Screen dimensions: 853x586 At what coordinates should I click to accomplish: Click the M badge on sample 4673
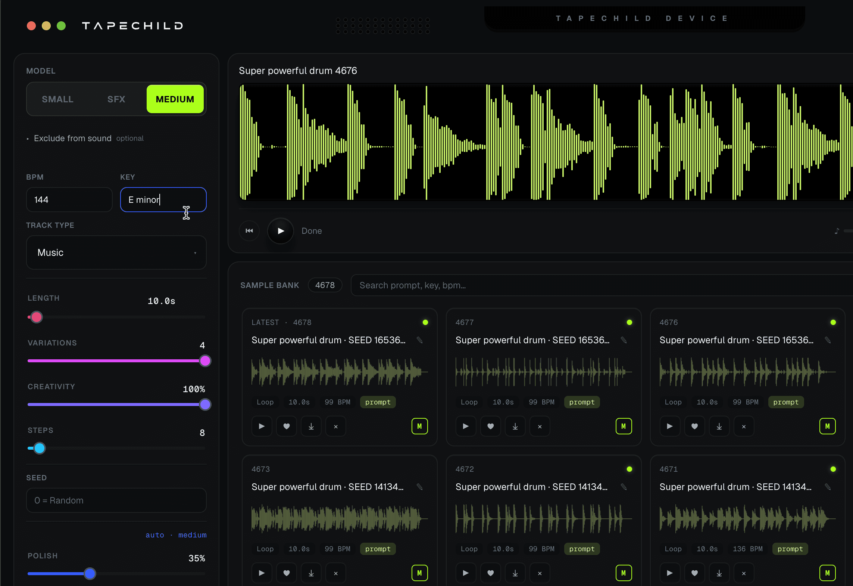coord(419,573)
